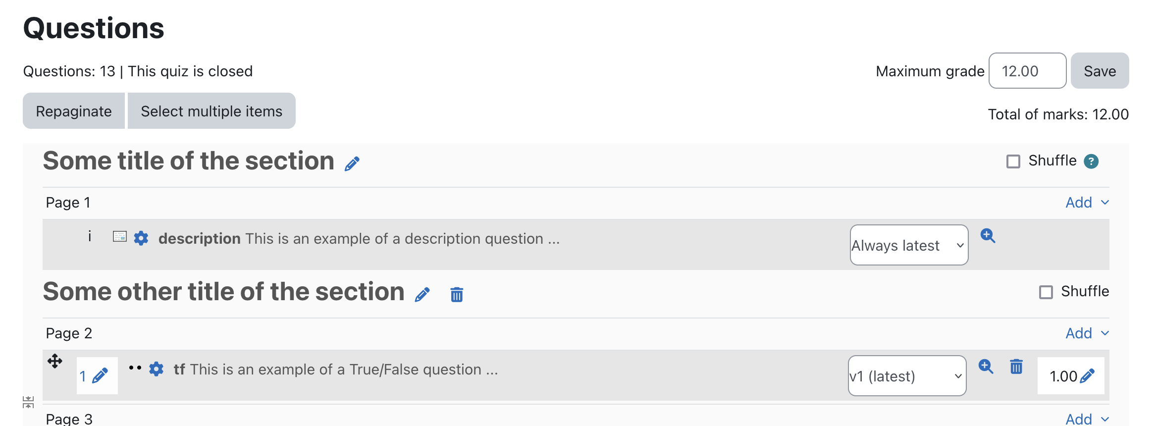Image resolution: width=1157 pixels, height=426 pixels.
Task: Expand the Add menu on Page 1
Action: (1087, 203)
